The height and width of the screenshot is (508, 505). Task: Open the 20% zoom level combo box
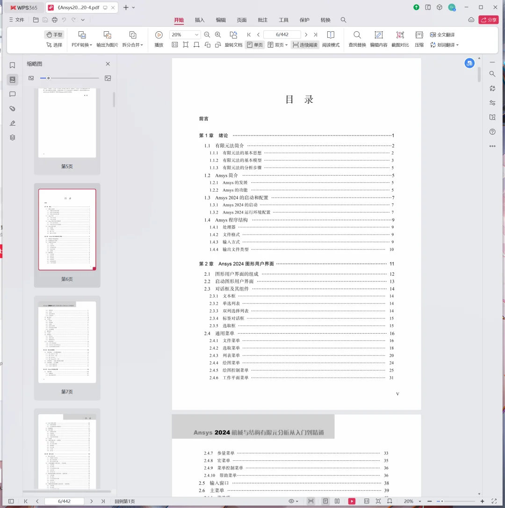click(185, 35)
